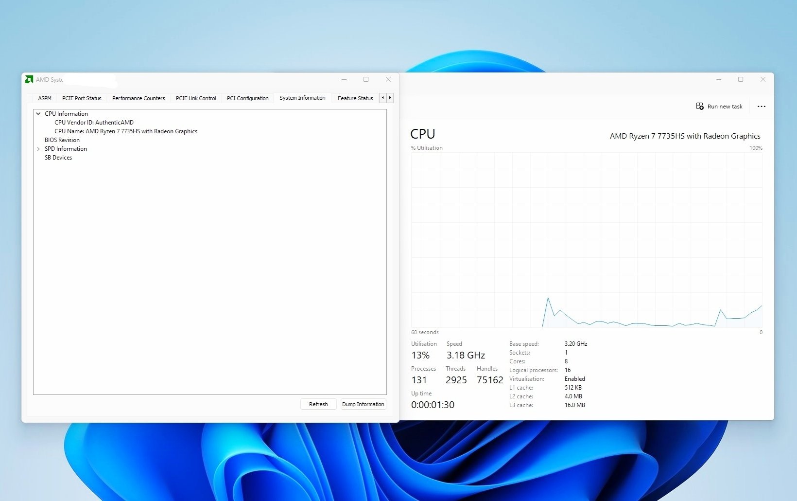Click the Run new task button label
Screen dimensions: 797x501
[725, 107]
